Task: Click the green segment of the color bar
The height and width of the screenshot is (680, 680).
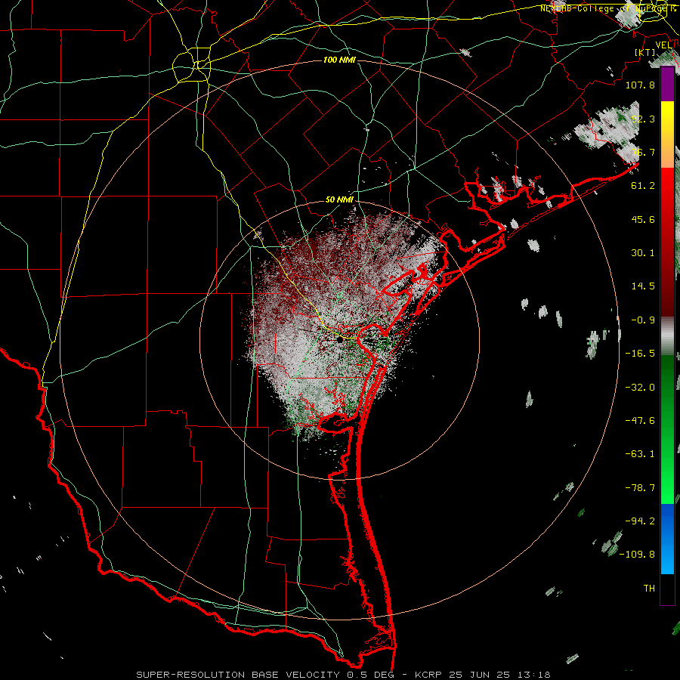Action: [667, 429]
